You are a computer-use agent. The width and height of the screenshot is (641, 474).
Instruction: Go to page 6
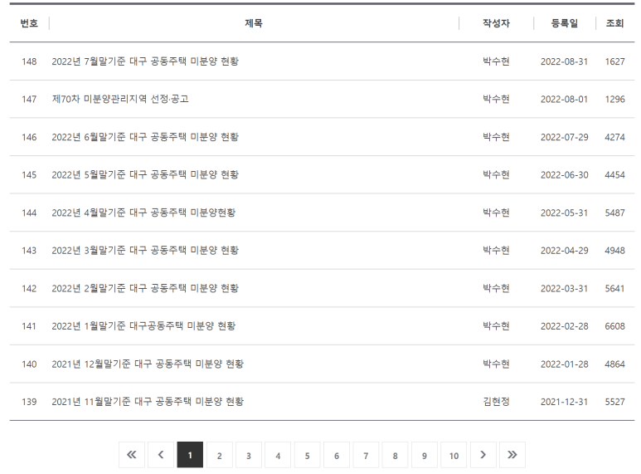click(337, 455)
